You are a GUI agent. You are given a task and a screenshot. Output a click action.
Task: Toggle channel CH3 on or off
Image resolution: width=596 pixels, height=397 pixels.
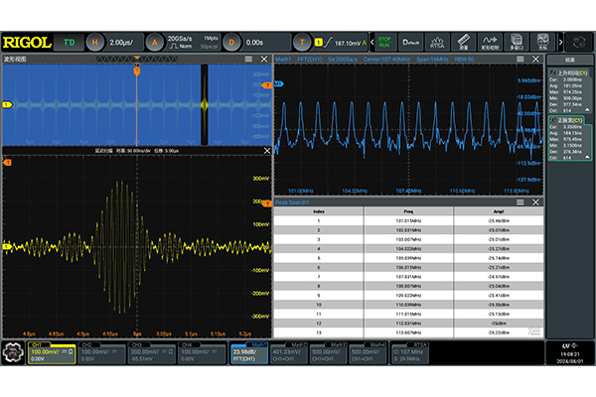point(152,352)
